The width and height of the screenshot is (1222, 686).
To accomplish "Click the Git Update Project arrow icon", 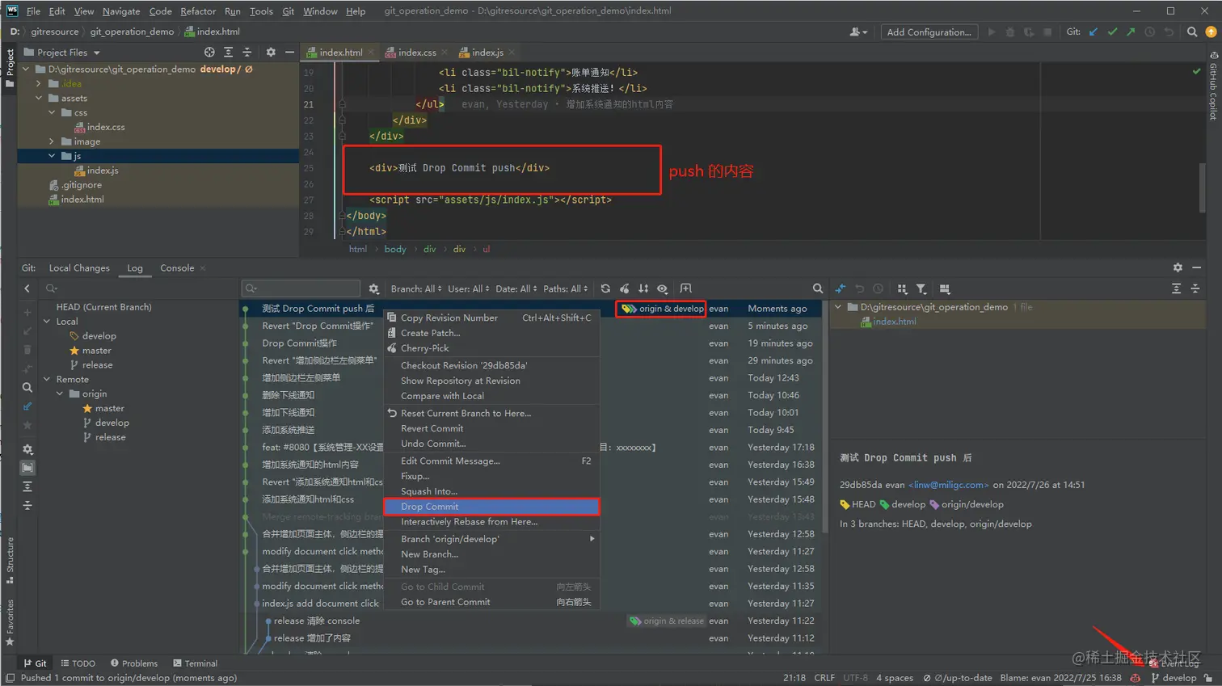I will [x=1093, y=32].
